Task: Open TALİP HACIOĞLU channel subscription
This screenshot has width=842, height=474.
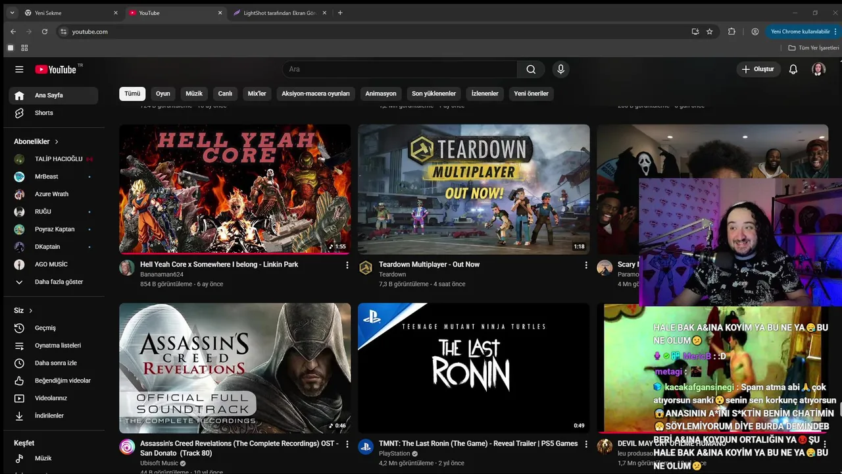Action: 53,159
